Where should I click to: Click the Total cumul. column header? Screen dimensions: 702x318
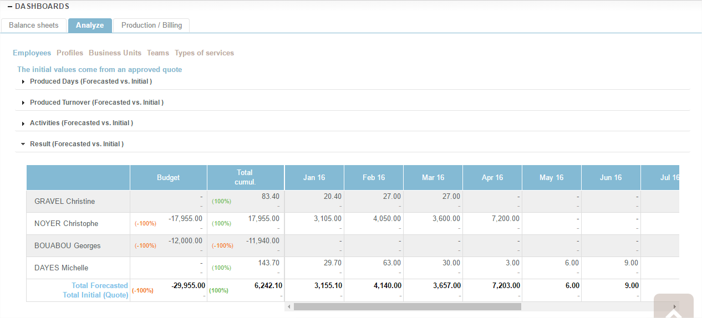click(245, 177)
